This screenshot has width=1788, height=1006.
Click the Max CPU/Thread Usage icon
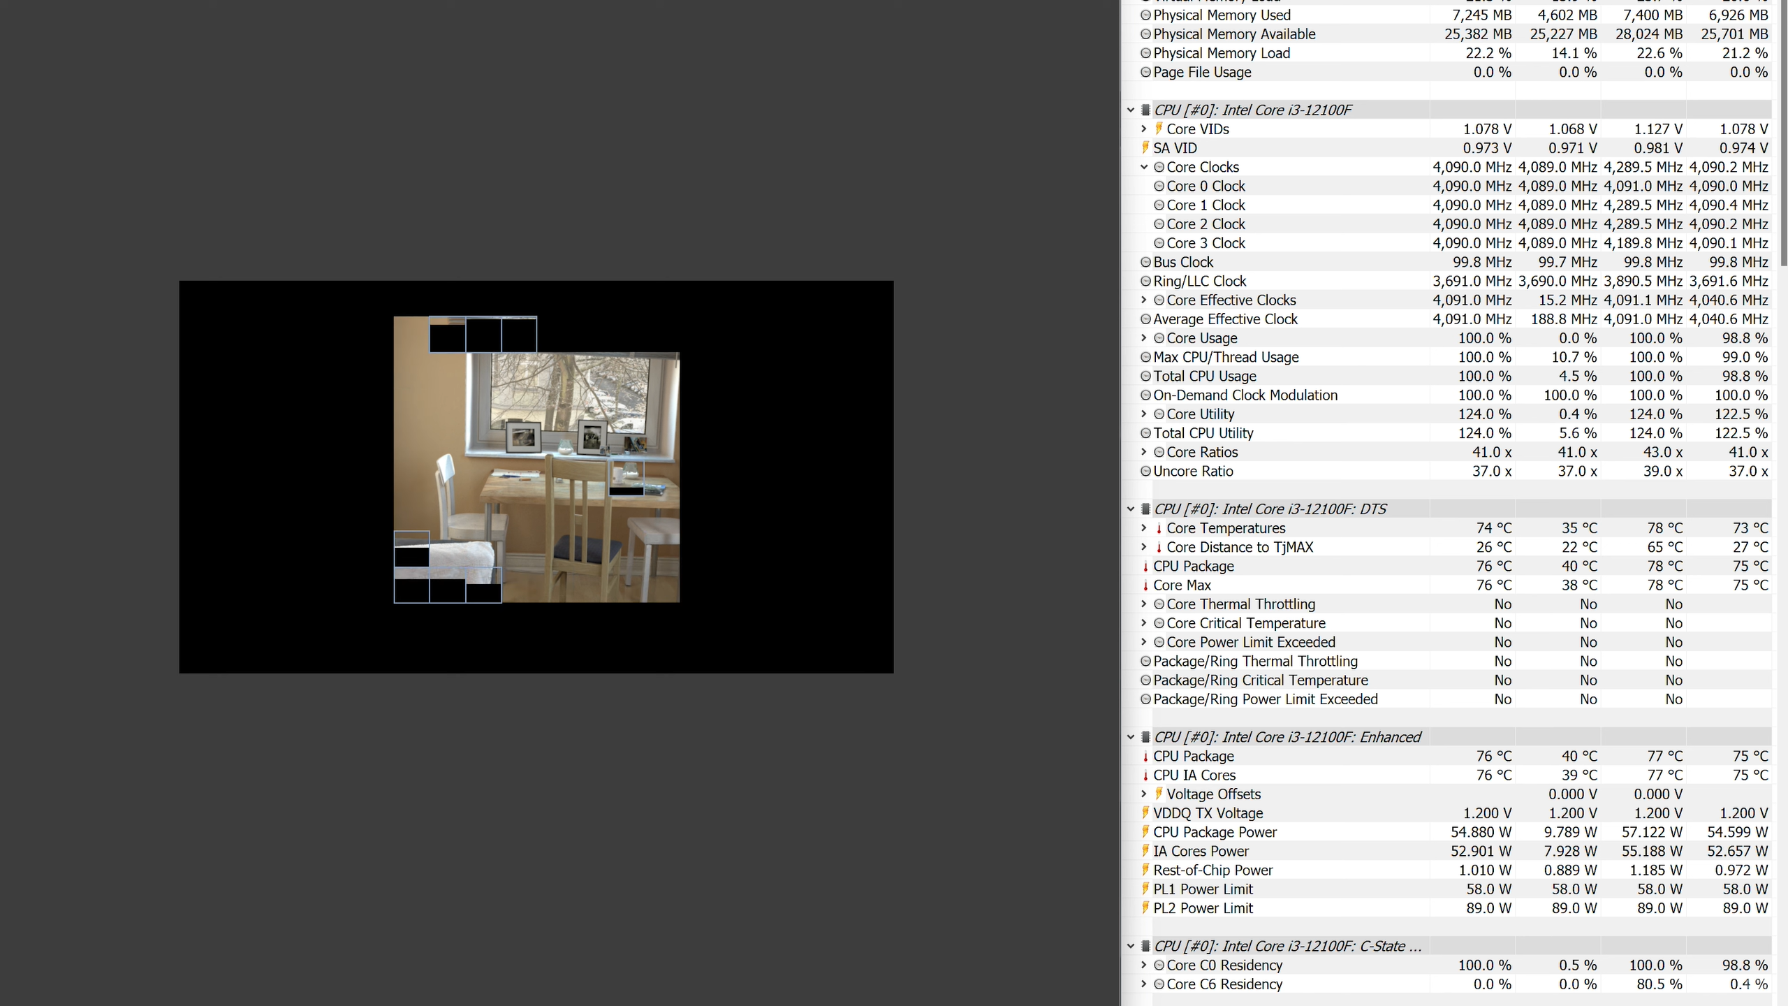[1145, 357]
